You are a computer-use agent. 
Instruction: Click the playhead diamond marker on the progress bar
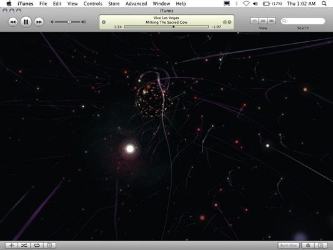pos(174,27)
